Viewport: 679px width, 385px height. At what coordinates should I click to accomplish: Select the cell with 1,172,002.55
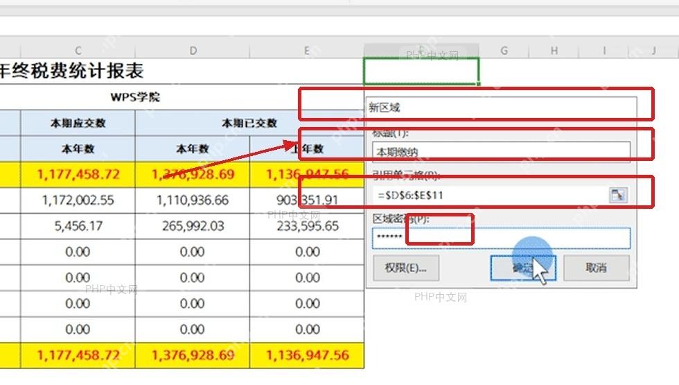click(x=78, y=200)
